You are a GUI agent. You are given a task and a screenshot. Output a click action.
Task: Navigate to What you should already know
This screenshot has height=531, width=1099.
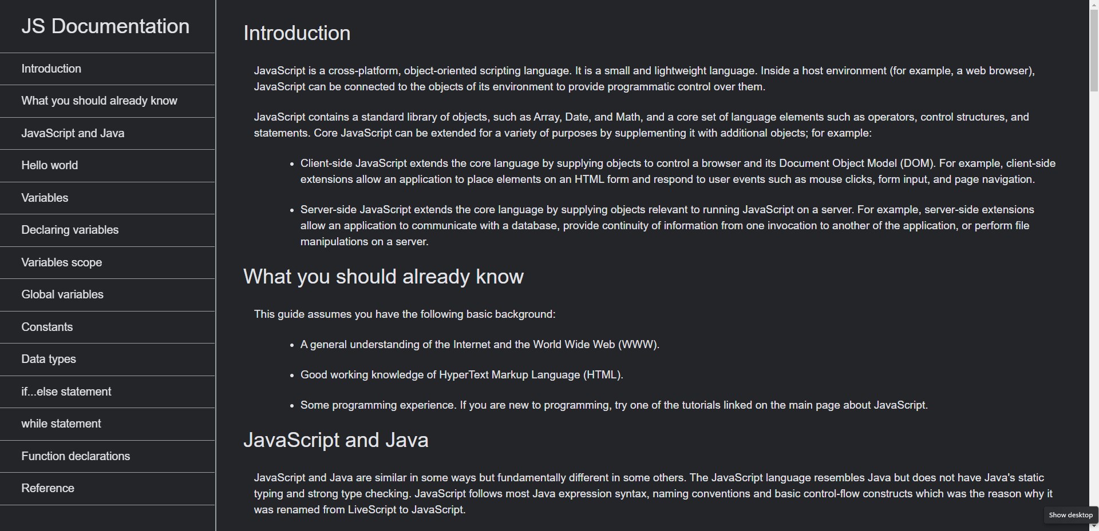coord(98,101)
